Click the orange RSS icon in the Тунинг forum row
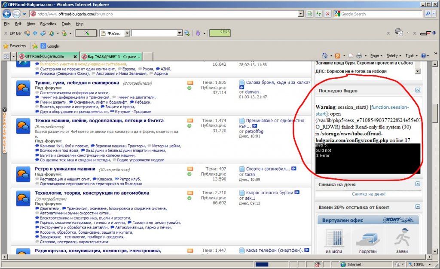This screenshot has height=269, width=440. coord(190,83)
